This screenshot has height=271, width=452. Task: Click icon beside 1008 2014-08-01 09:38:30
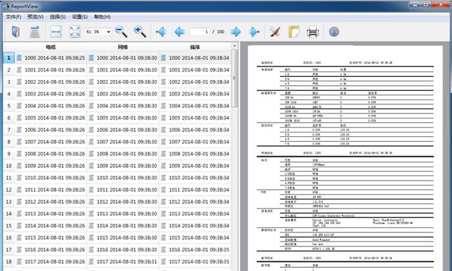(91, 154)
